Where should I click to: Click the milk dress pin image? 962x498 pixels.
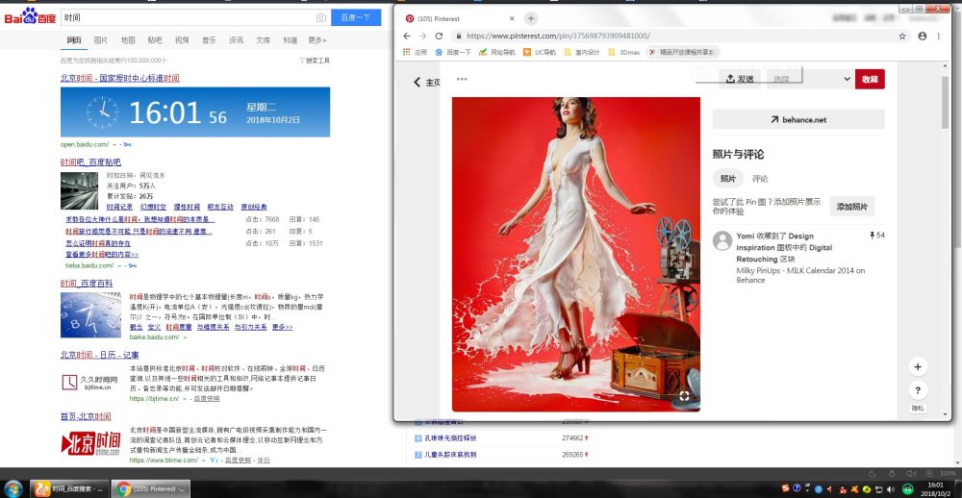pyautogui.click(x=576, y=254)
